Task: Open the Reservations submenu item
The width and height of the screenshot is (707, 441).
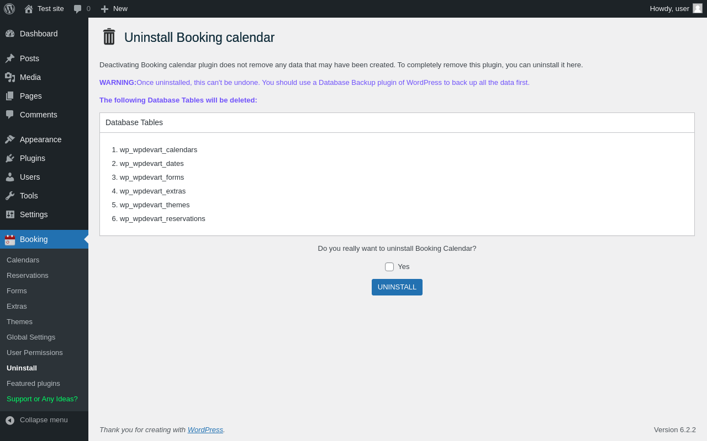Action: [28, 276]
